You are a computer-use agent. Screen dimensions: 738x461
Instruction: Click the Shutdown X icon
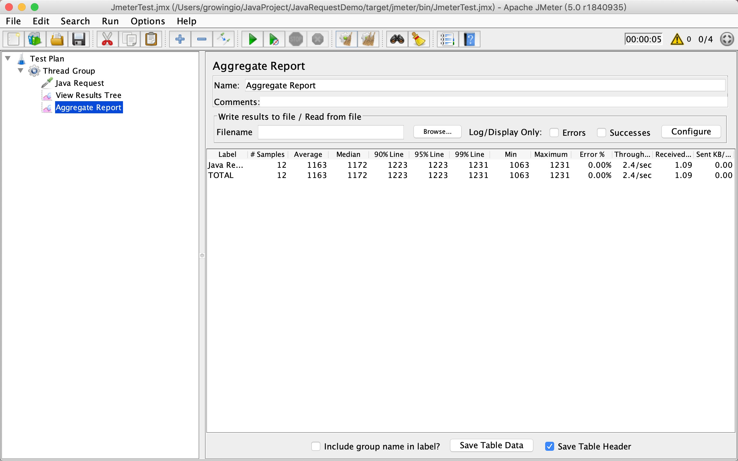(x=317, y=39)
